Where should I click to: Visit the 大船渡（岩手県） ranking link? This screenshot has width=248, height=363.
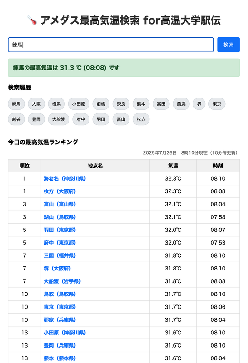coord(62,281)
